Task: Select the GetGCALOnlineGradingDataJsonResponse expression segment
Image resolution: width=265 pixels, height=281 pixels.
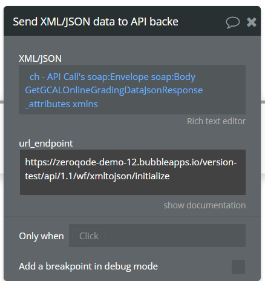Action: click(x=114, y=90)
